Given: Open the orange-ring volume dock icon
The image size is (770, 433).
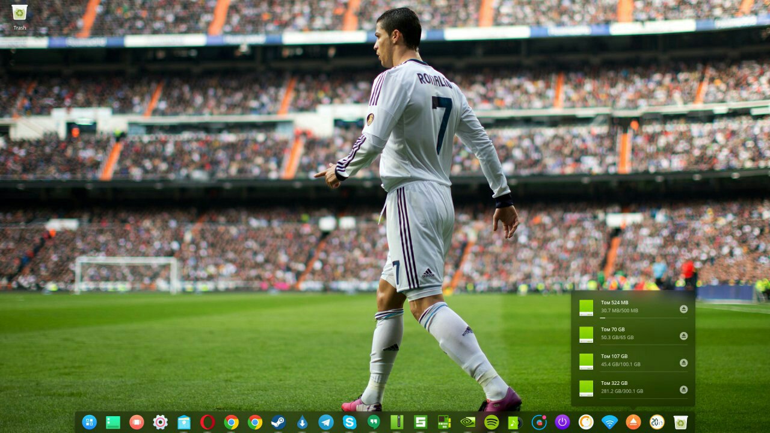Looking at the screenshot, I should click(x=586, y=422).
